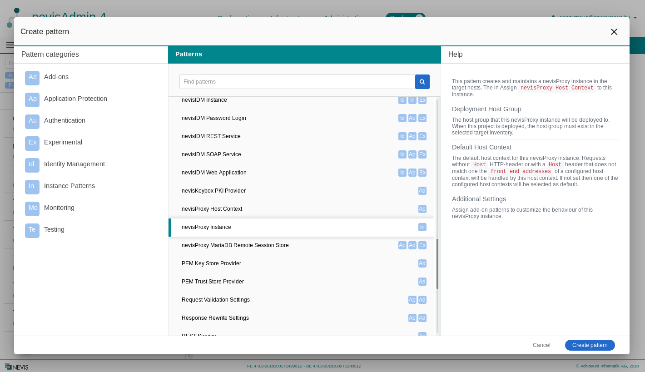The height and width of the screenshot is (372, 645).
Task: Click the Ap tag on nevisIDM REST Service
Action: pyautogui.click(x=412, y=136)
